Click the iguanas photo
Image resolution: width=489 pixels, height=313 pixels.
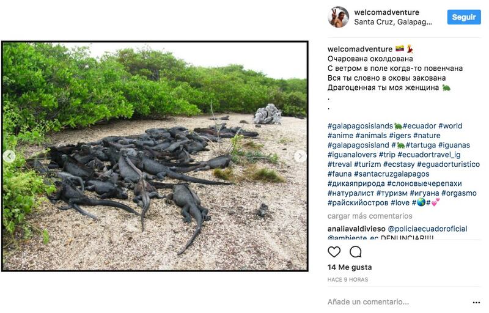155,156
